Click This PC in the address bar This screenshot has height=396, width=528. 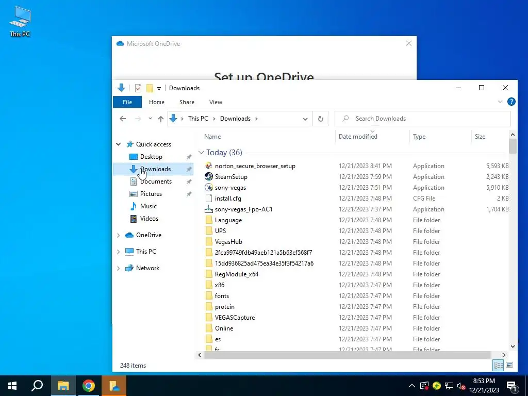click(198, 119)
